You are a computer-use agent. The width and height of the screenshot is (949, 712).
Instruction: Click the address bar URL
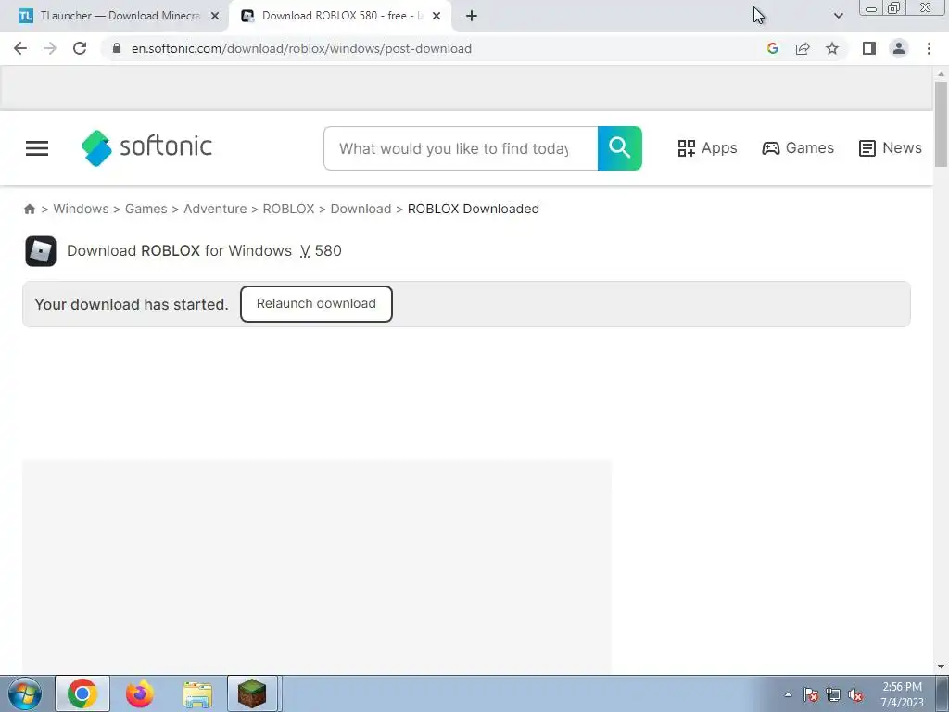point(301,48)
